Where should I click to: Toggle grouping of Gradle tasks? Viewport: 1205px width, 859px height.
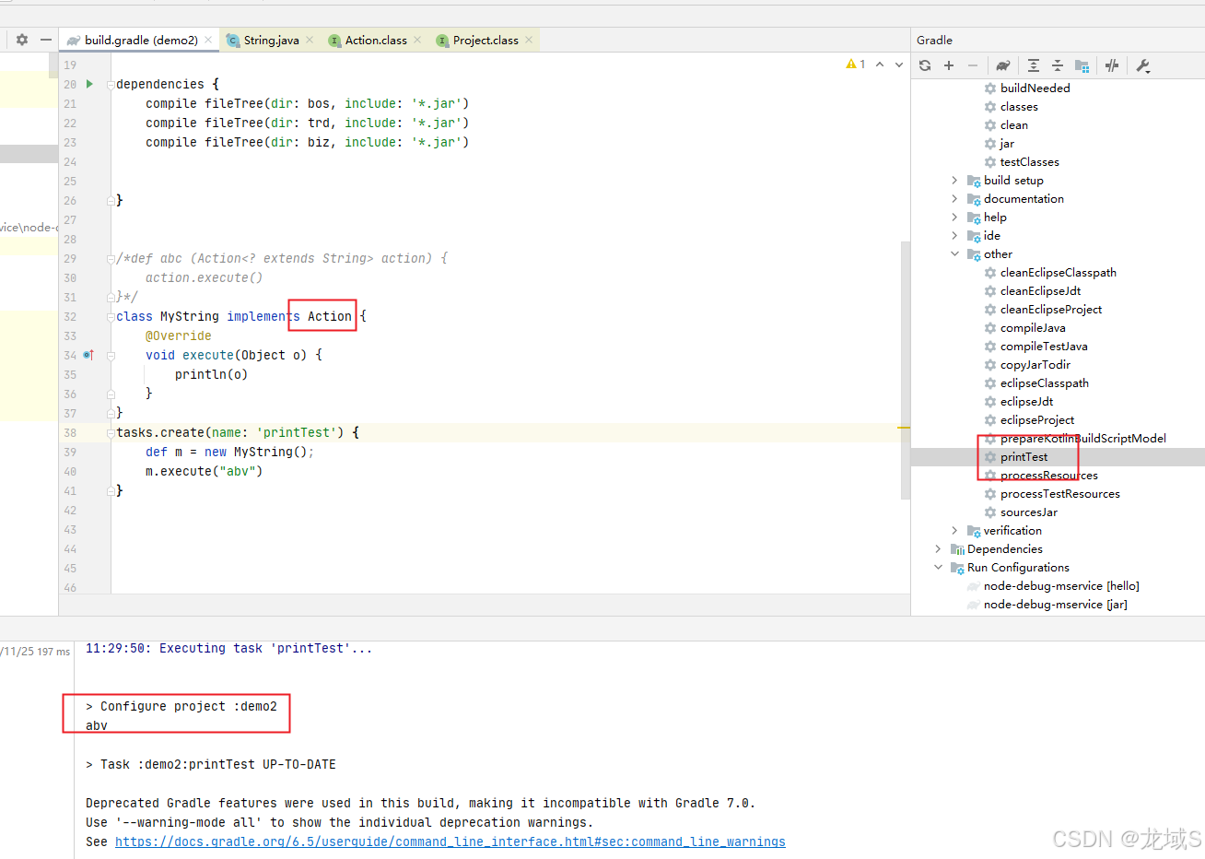[x=1082, y=65]
